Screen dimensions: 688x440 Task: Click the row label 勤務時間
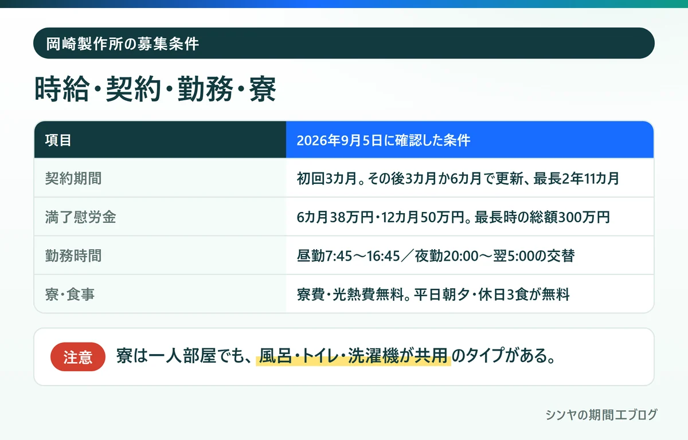click(73, 256)
